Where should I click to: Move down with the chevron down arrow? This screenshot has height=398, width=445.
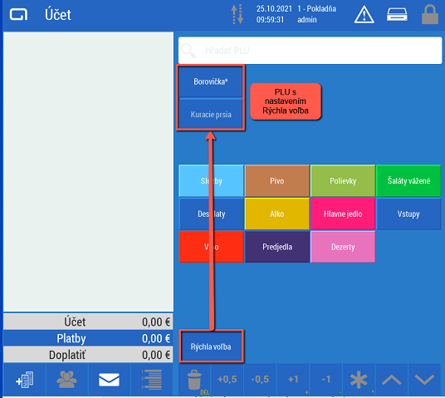[424, 380]
